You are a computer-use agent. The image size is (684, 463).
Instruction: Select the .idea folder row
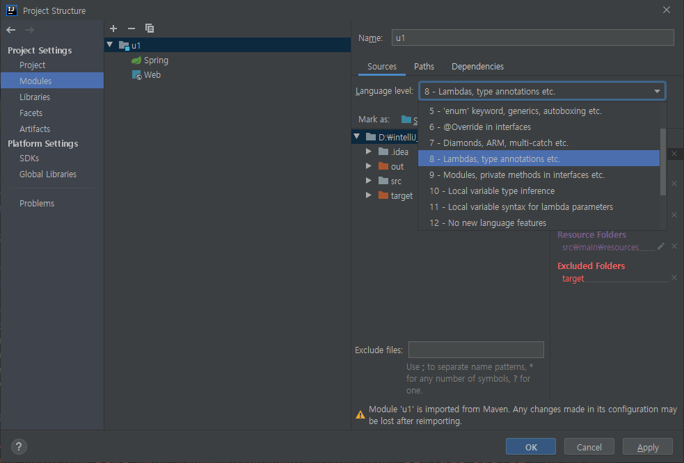point(394,152)
